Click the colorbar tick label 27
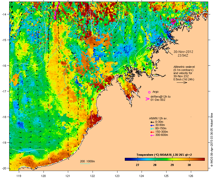This screenshot has width=215, height=178. tap(138, 165)
